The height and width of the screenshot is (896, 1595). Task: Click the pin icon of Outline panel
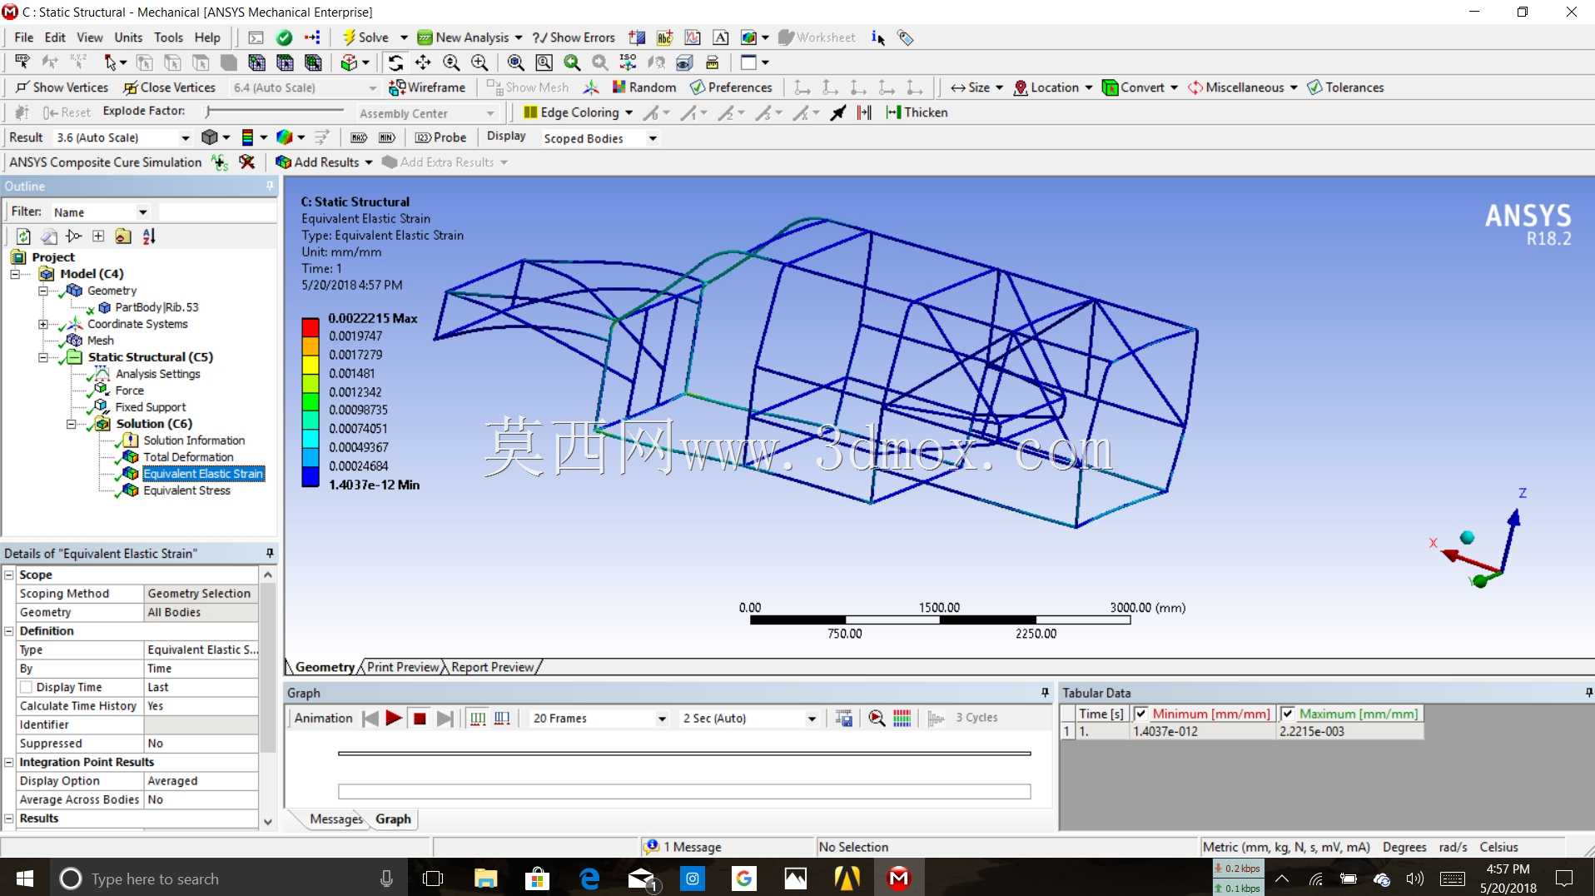(270, 186)
